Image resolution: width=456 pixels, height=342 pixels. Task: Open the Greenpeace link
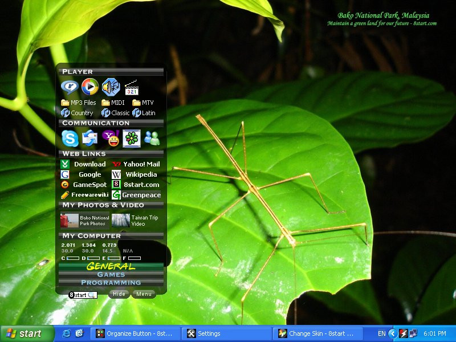[x=136, y=195]
